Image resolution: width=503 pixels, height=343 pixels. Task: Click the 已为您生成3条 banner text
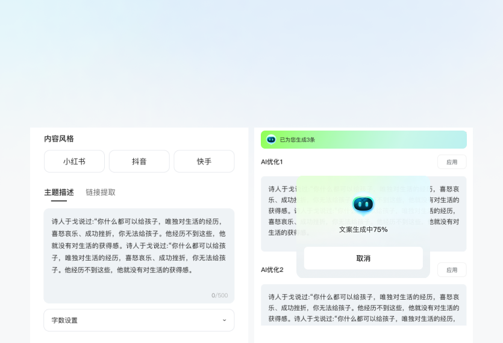(x=298, y=140)
